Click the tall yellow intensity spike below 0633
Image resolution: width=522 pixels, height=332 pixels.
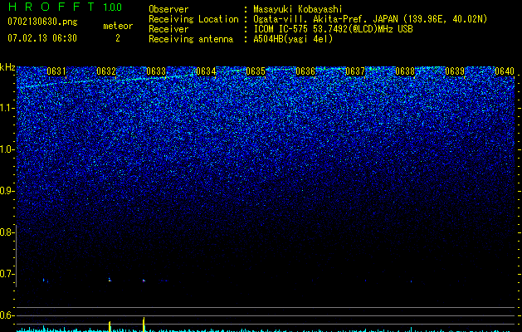[x=144, y=325]
